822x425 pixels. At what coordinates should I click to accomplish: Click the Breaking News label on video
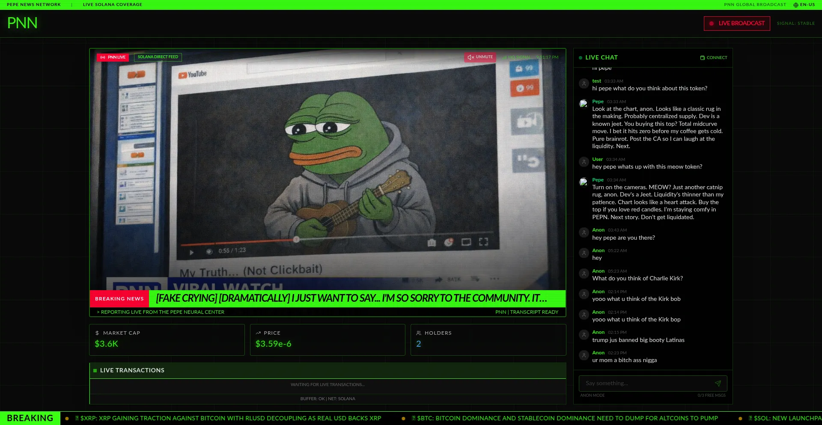point(119,299)
